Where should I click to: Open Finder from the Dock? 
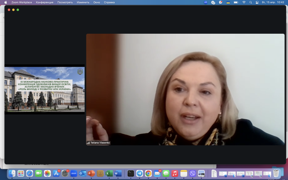click(x=12, y=173)
